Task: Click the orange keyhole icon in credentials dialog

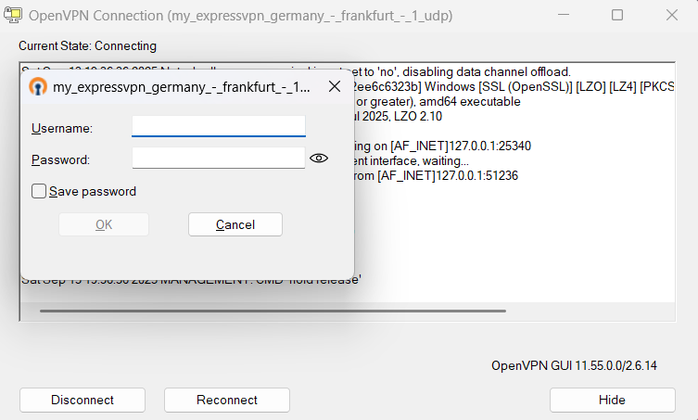Action: [38, 86]
